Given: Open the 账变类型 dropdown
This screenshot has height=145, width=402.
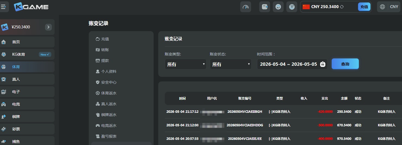Looking at the screenshot, I should point(186,64).
